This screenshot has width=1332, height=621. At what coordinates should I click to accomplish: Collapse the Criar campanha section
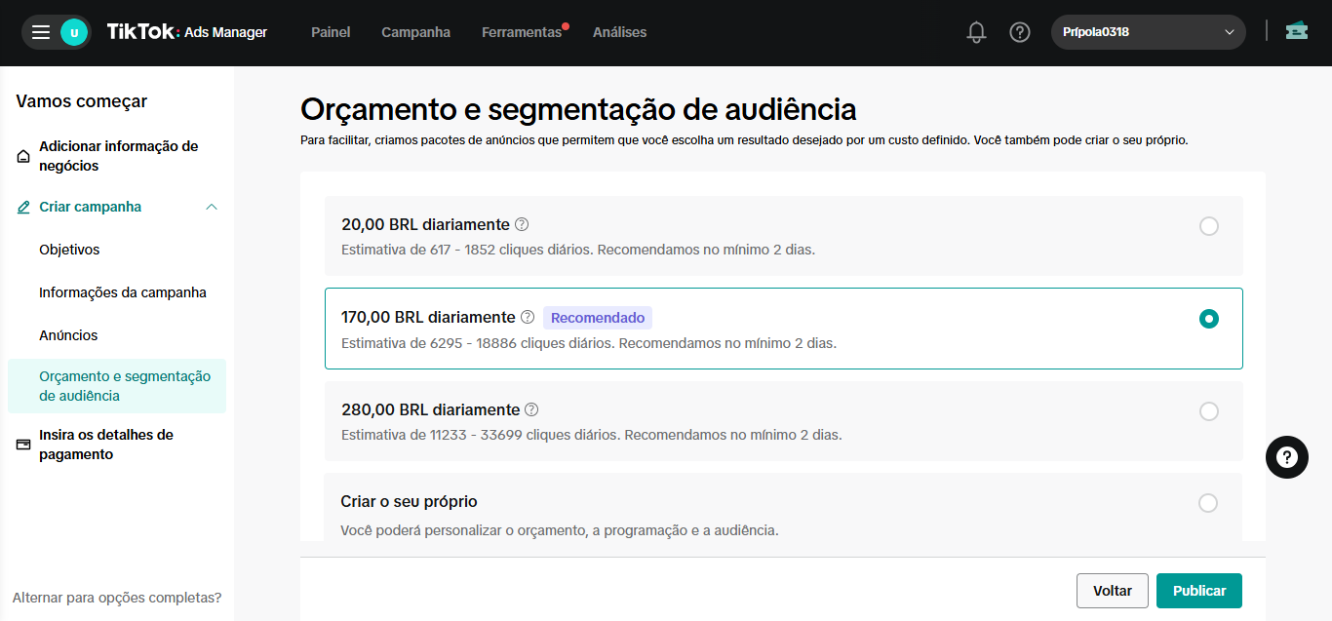click(x=213, y=206)
